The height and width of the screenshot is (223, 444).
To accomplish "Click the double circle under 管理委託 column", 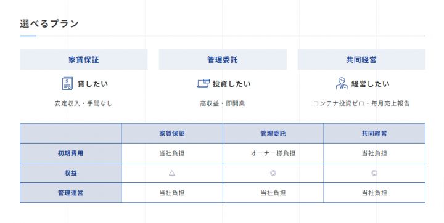I will click(273, 173).
